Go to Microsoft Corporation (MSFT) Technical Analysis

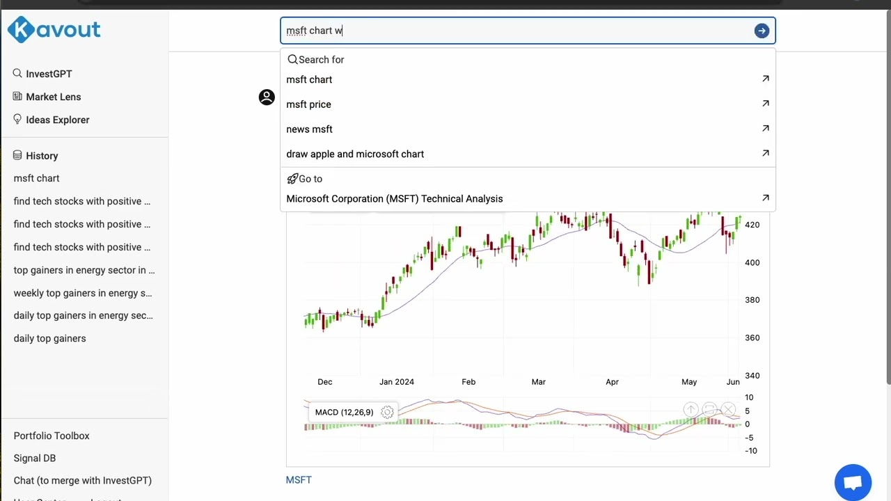pyautogui.click(x=528, y=199)
